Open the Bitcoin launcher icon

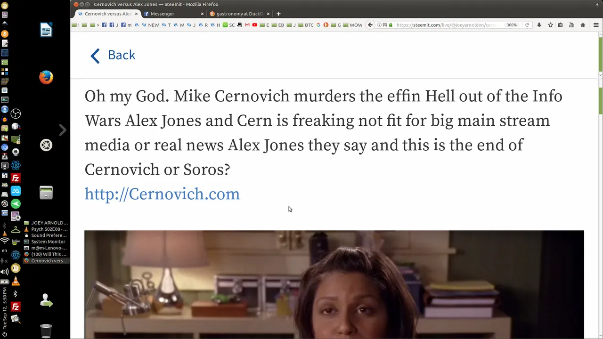coord(5,34)
